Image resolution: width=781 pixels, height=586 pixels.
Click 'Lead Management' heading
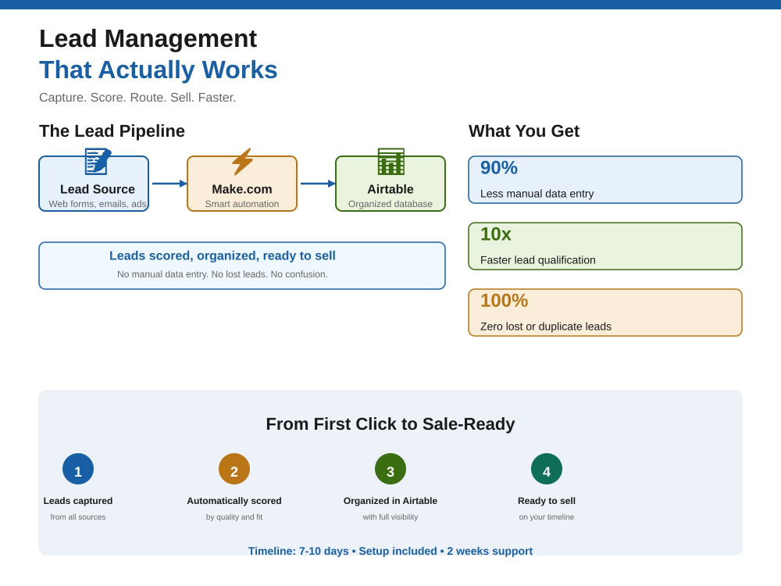(x=148, y=39)
